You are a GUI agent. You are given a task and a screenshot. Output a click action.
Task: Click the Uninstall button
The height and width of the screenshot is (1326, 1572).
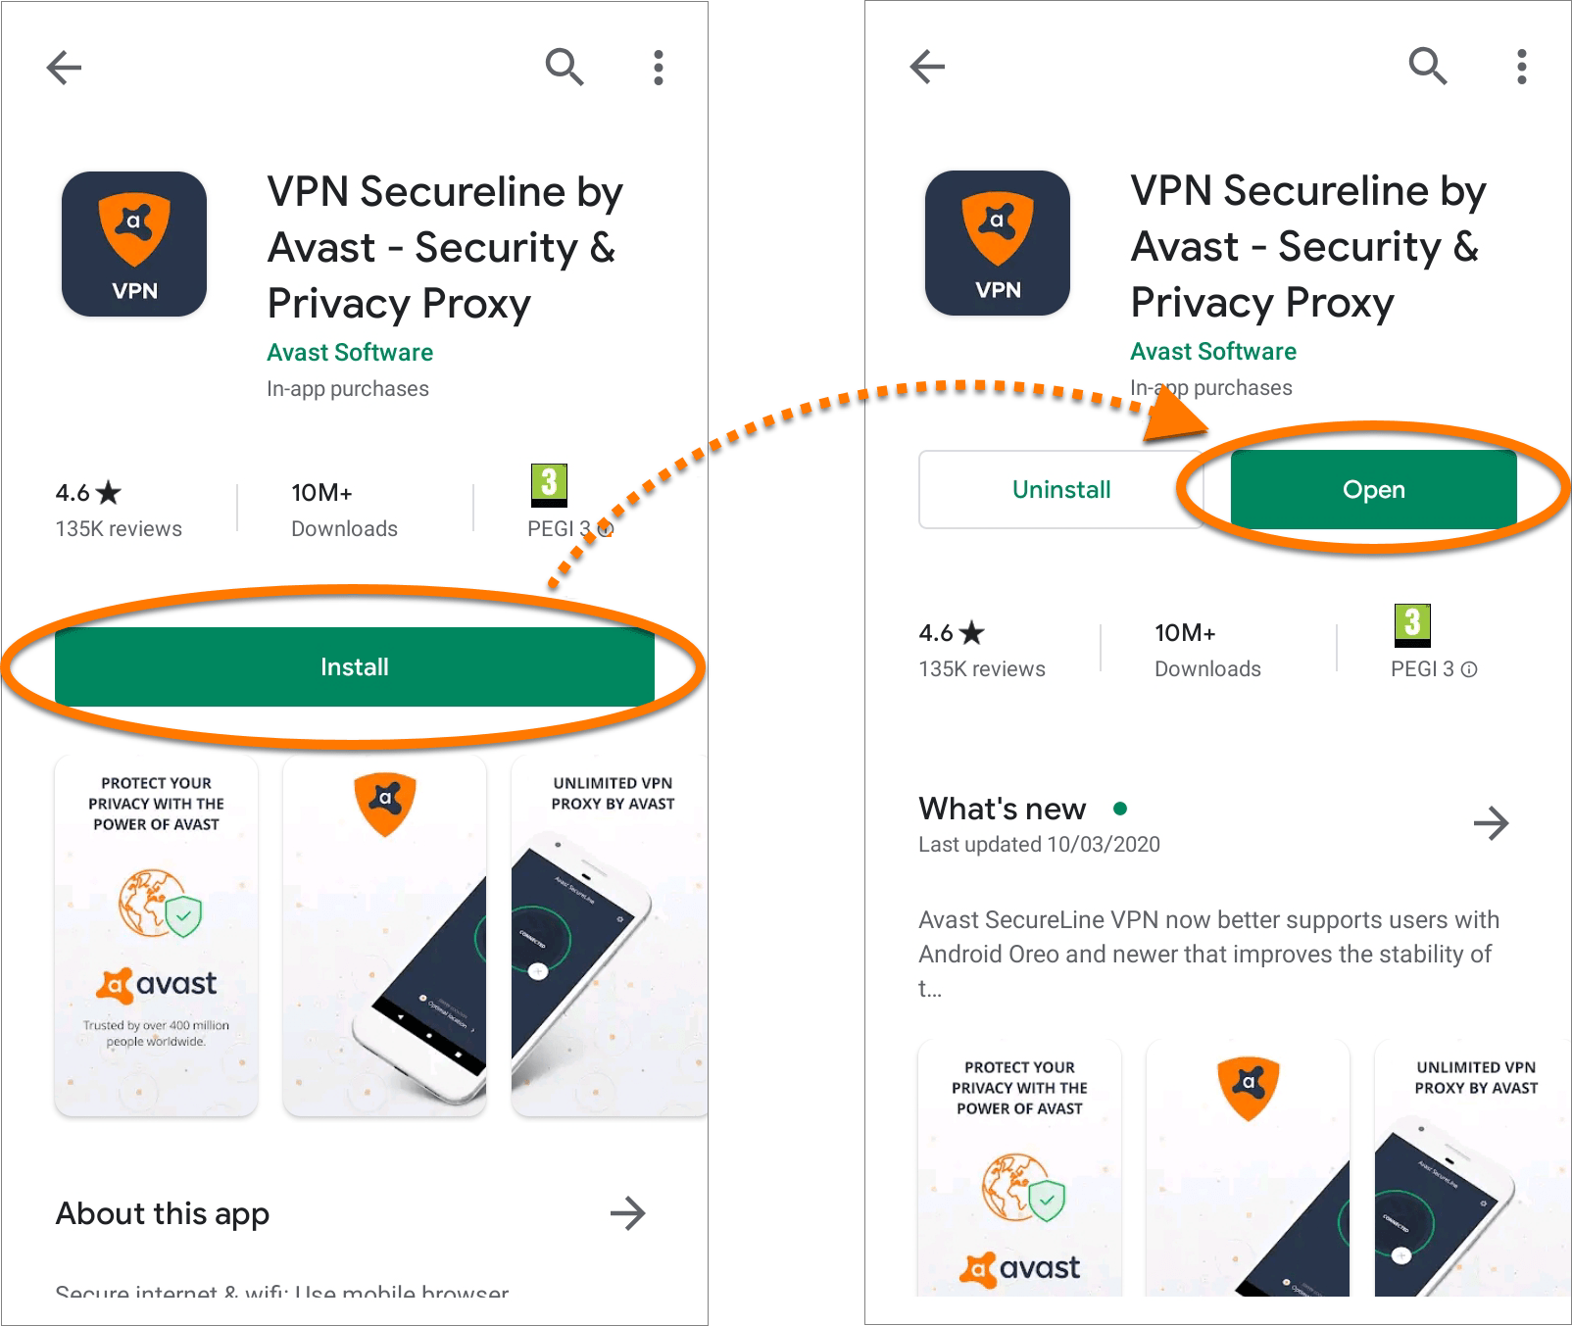pyautogui.click(x=1061, y=489)
